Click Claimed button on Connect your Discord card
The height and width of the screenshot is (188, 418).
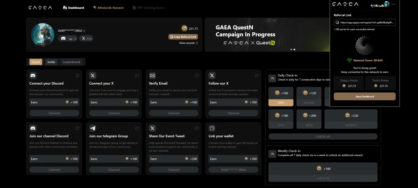(54, 113)
